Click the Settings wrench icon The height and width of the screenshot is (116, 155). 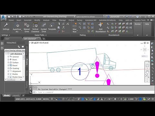pyautogui.click(x=6, y=25)
